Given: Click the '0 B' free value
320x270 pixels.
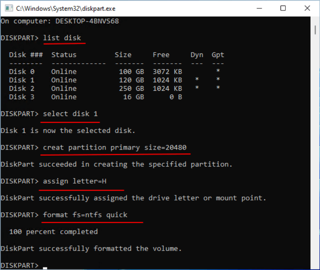Looking at the screenshot, I should pos(176,97).
